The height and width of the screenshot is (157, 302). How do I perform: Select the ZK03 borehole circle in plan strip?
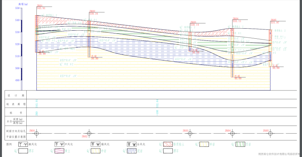[190, 134]
